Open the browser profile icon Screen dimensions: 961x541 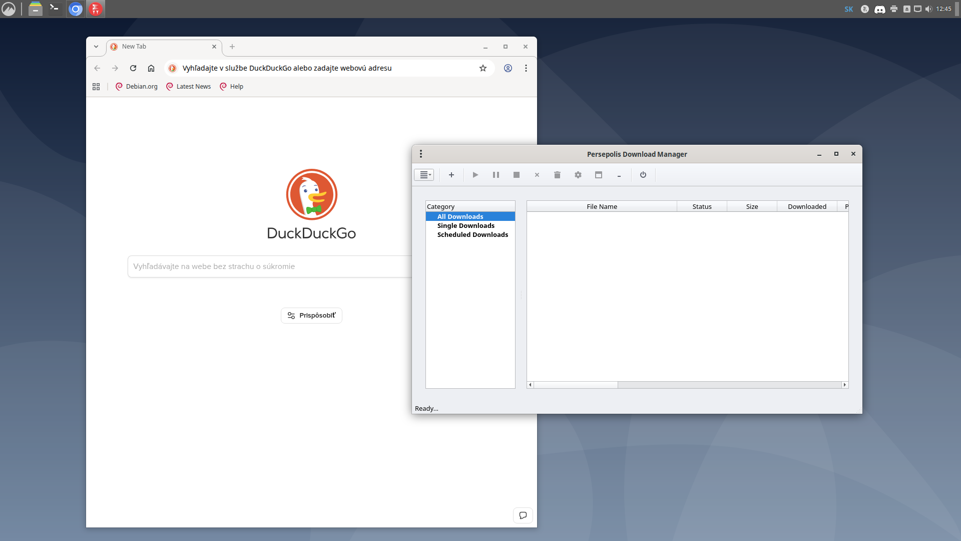click(x=508, y=68)
